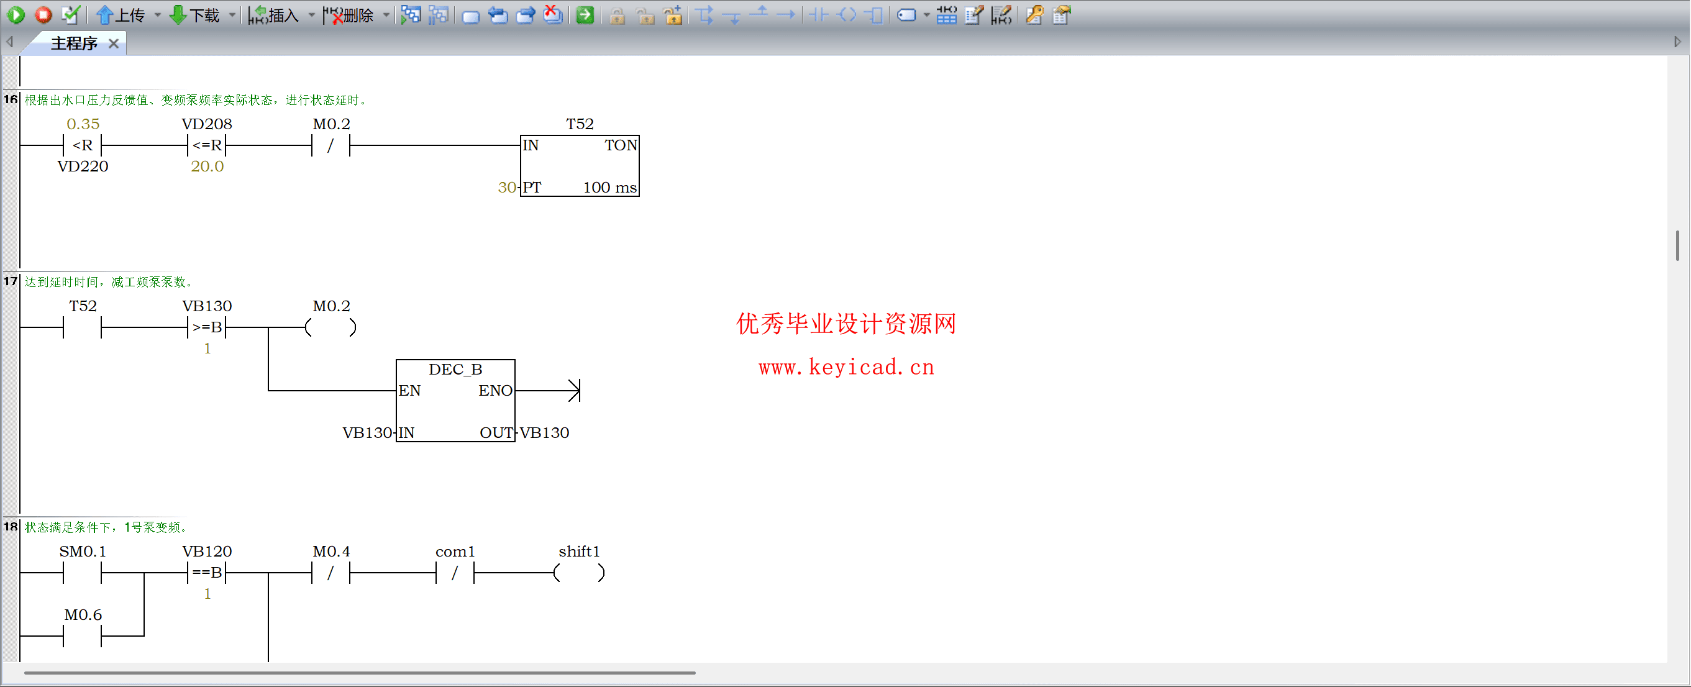Select the SM0.1 contact

coord(83,572)
